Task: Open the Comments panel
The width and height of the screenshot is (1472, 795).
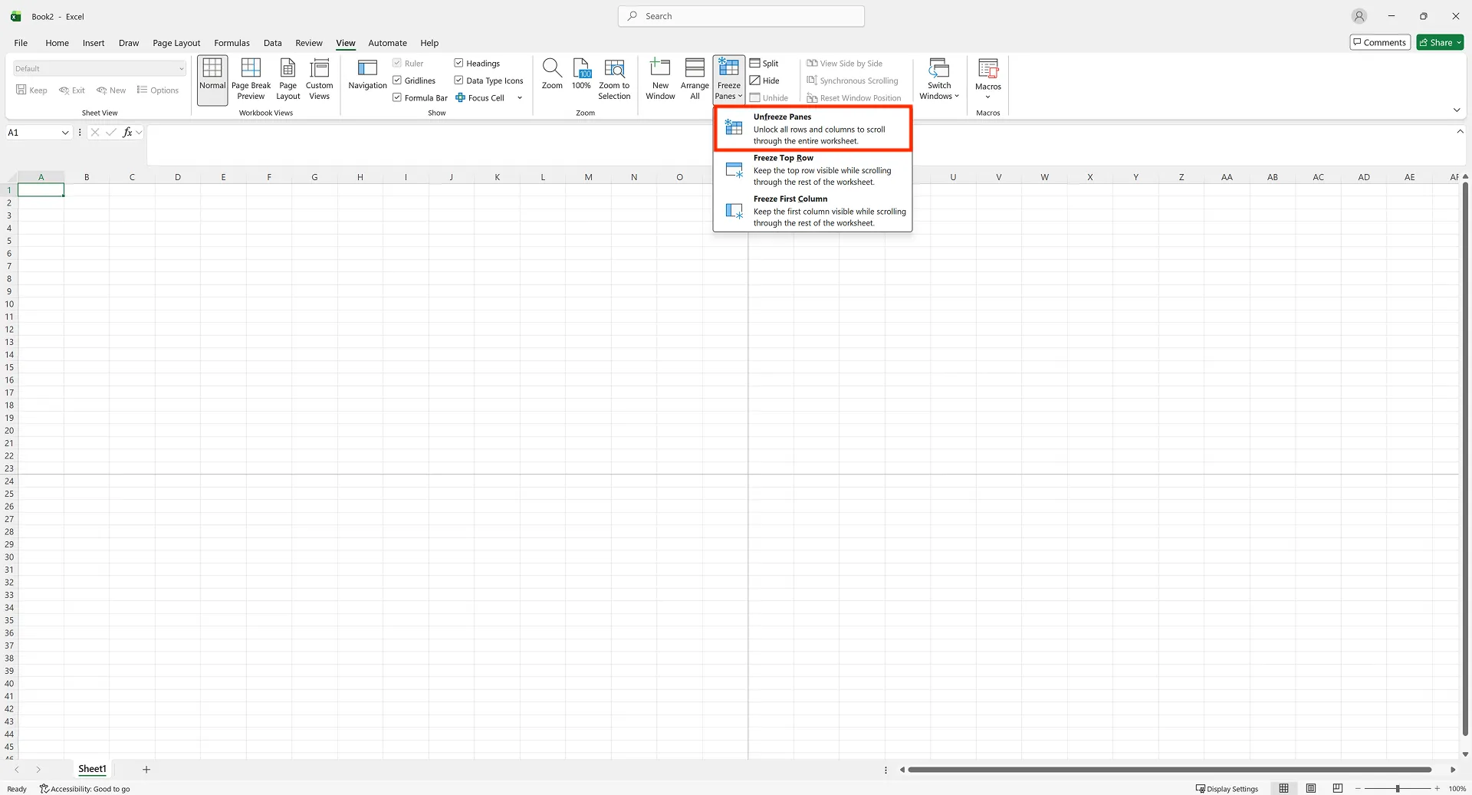Action: pos(1379,42)
